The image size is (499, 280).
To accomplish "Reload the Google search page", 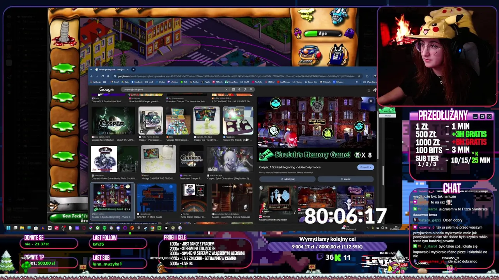I will [x=103, y=76].
